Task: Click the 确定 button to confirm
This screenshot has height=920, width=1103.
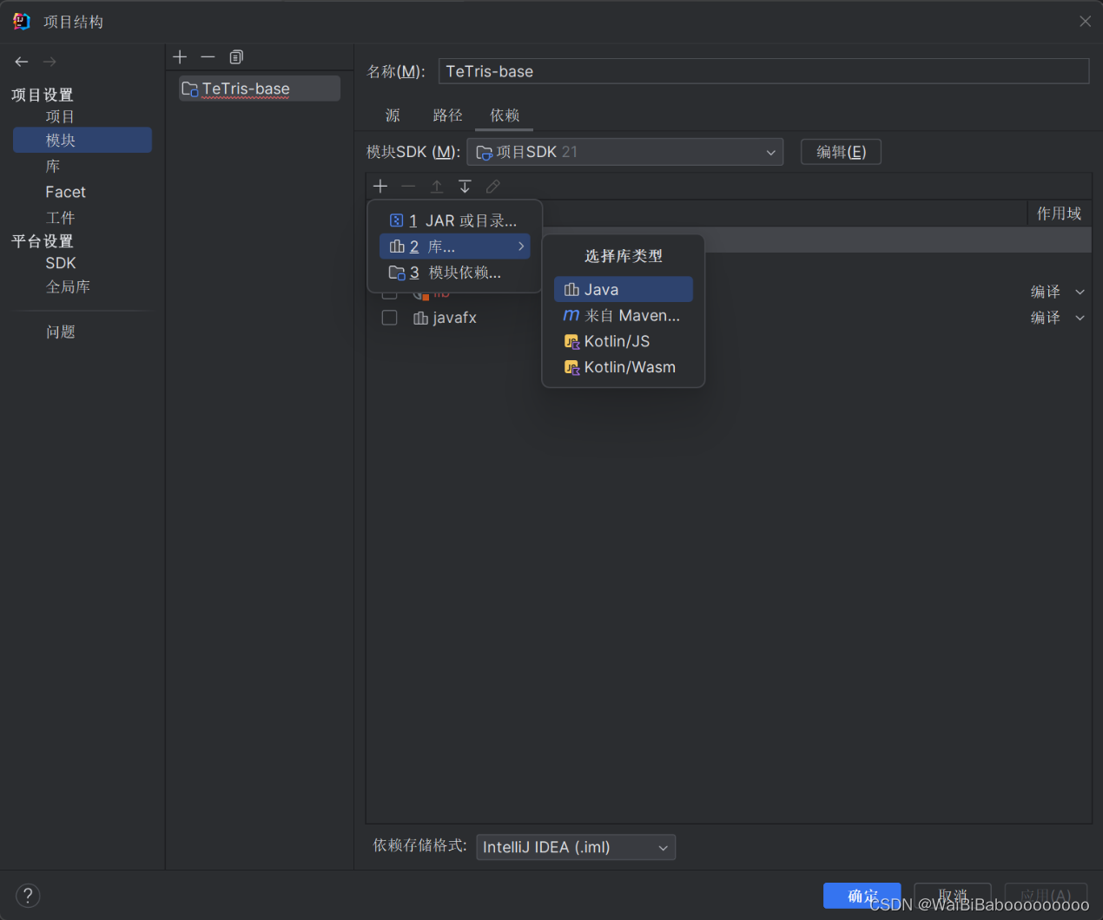Action: pos(862,896)
